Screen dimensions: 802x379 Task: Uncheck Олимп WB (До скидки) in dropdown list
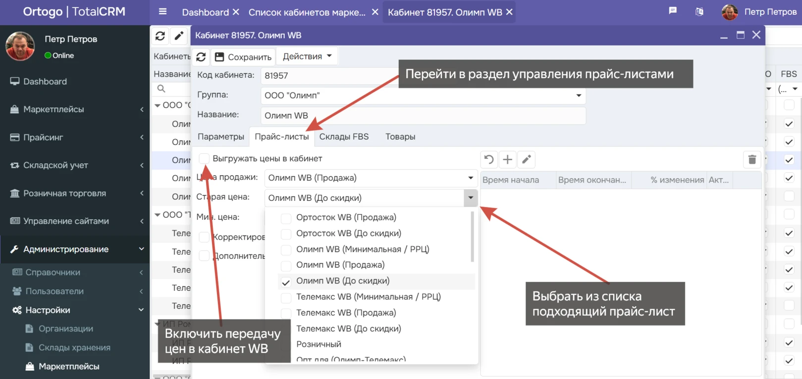tap(286, 282)
